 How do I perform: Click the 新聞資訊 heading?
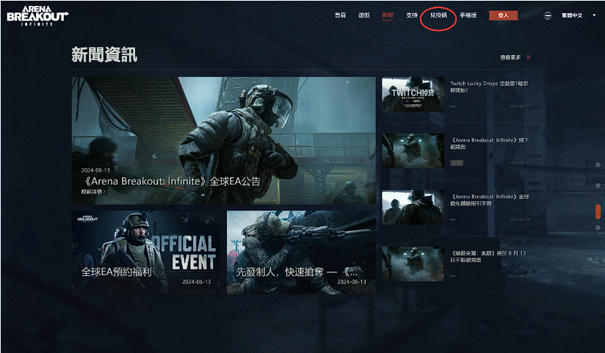click(104, 54)
